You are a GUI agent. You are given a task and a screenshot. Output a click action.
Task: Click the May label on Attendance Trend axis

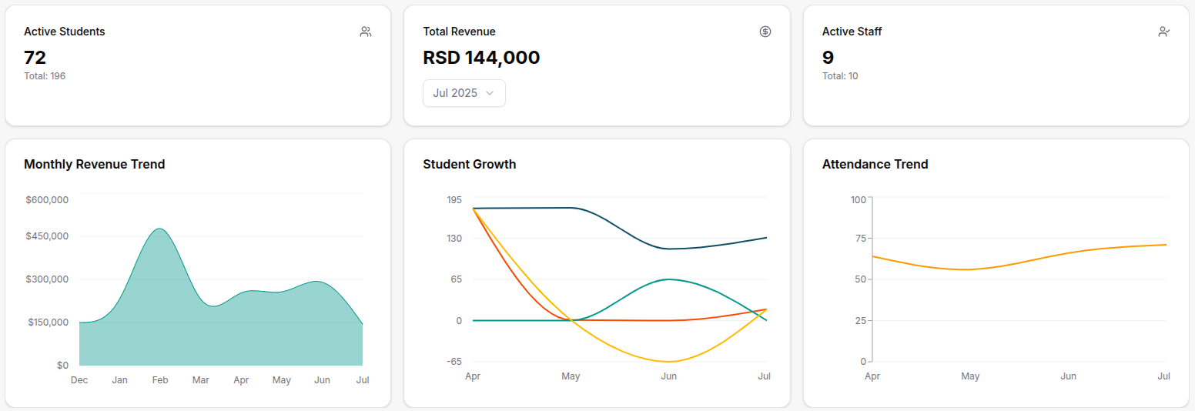[x=970, y=376]
